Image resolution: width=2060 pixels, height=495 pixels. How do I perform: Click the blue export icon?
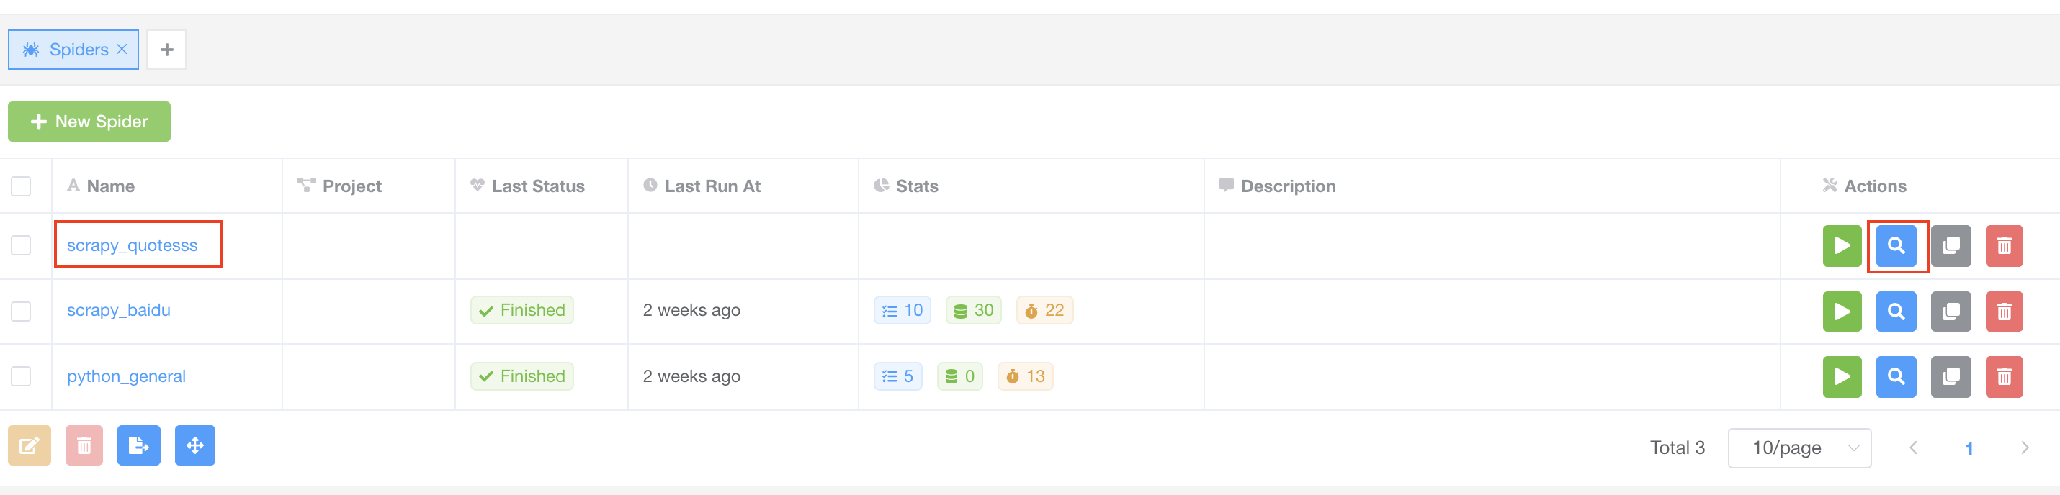138,445
